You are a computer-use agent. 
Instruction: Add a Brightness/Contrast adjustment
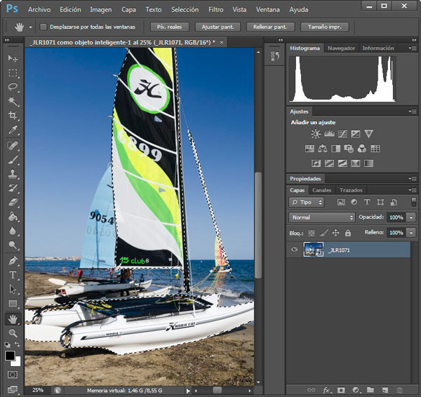pyautogui.click(x=316, y=134)
